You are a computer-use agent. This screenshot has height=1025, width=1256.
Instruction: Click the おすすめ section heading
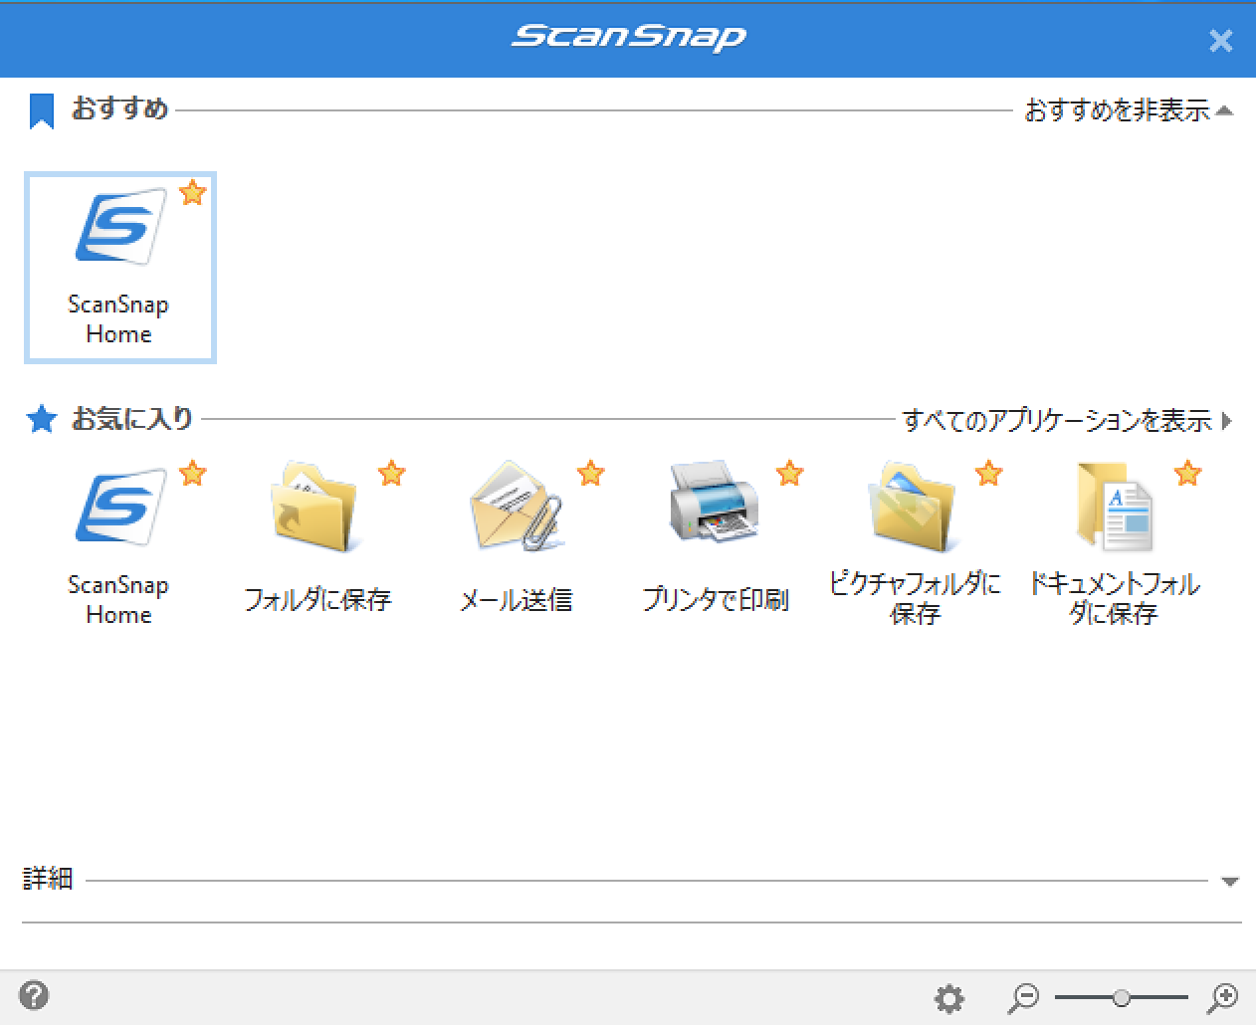(119, 107)
